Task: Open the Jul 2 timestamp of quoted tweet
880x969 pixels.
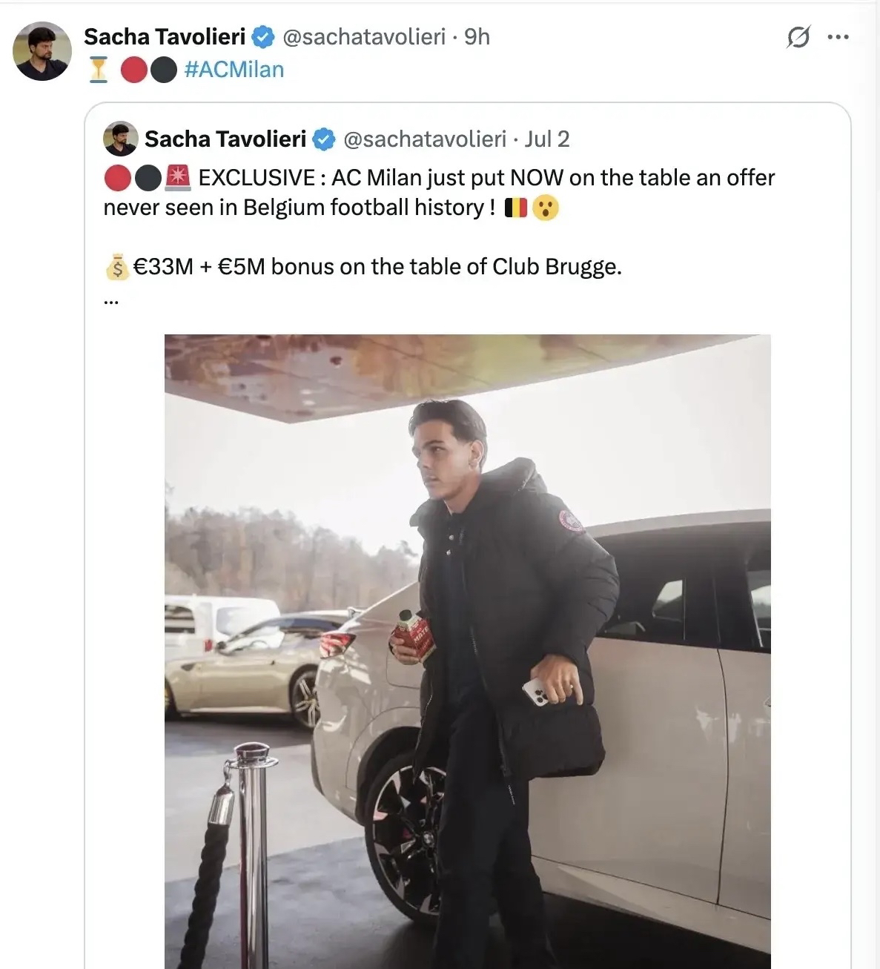Action: [x=547, y=139]
